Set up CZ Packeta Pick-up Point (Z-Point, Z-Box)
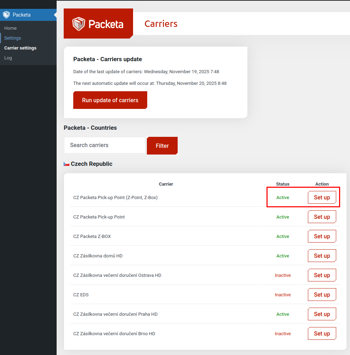This screenshot has height=355, width=350. pyautogui.click(x=322, y=197)
